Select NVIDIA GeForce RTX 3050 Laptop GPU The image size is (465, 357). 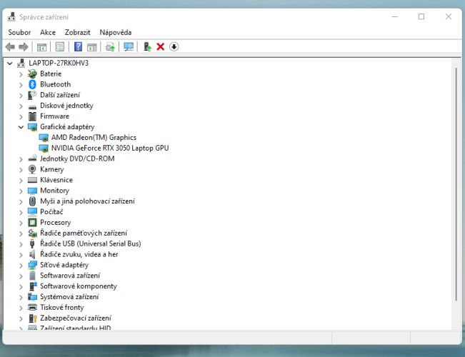pyautogui.click(x=110, y=148)
